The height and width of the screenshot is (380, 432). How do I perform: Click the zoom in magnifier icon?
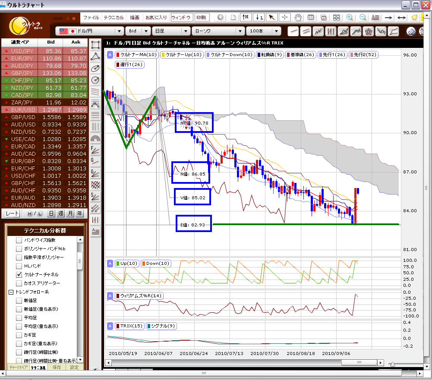[x=349, y=17]
